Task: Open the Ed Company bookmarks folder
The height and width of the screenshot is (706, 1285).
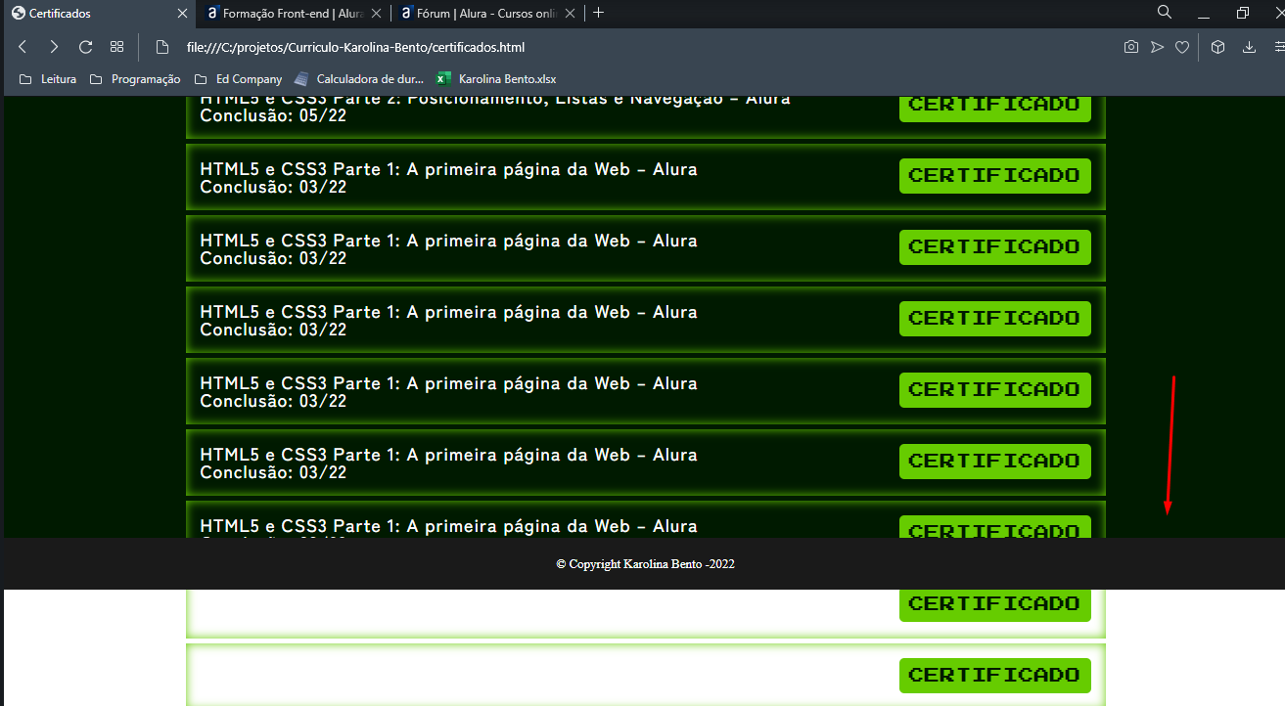Action: 239,79
